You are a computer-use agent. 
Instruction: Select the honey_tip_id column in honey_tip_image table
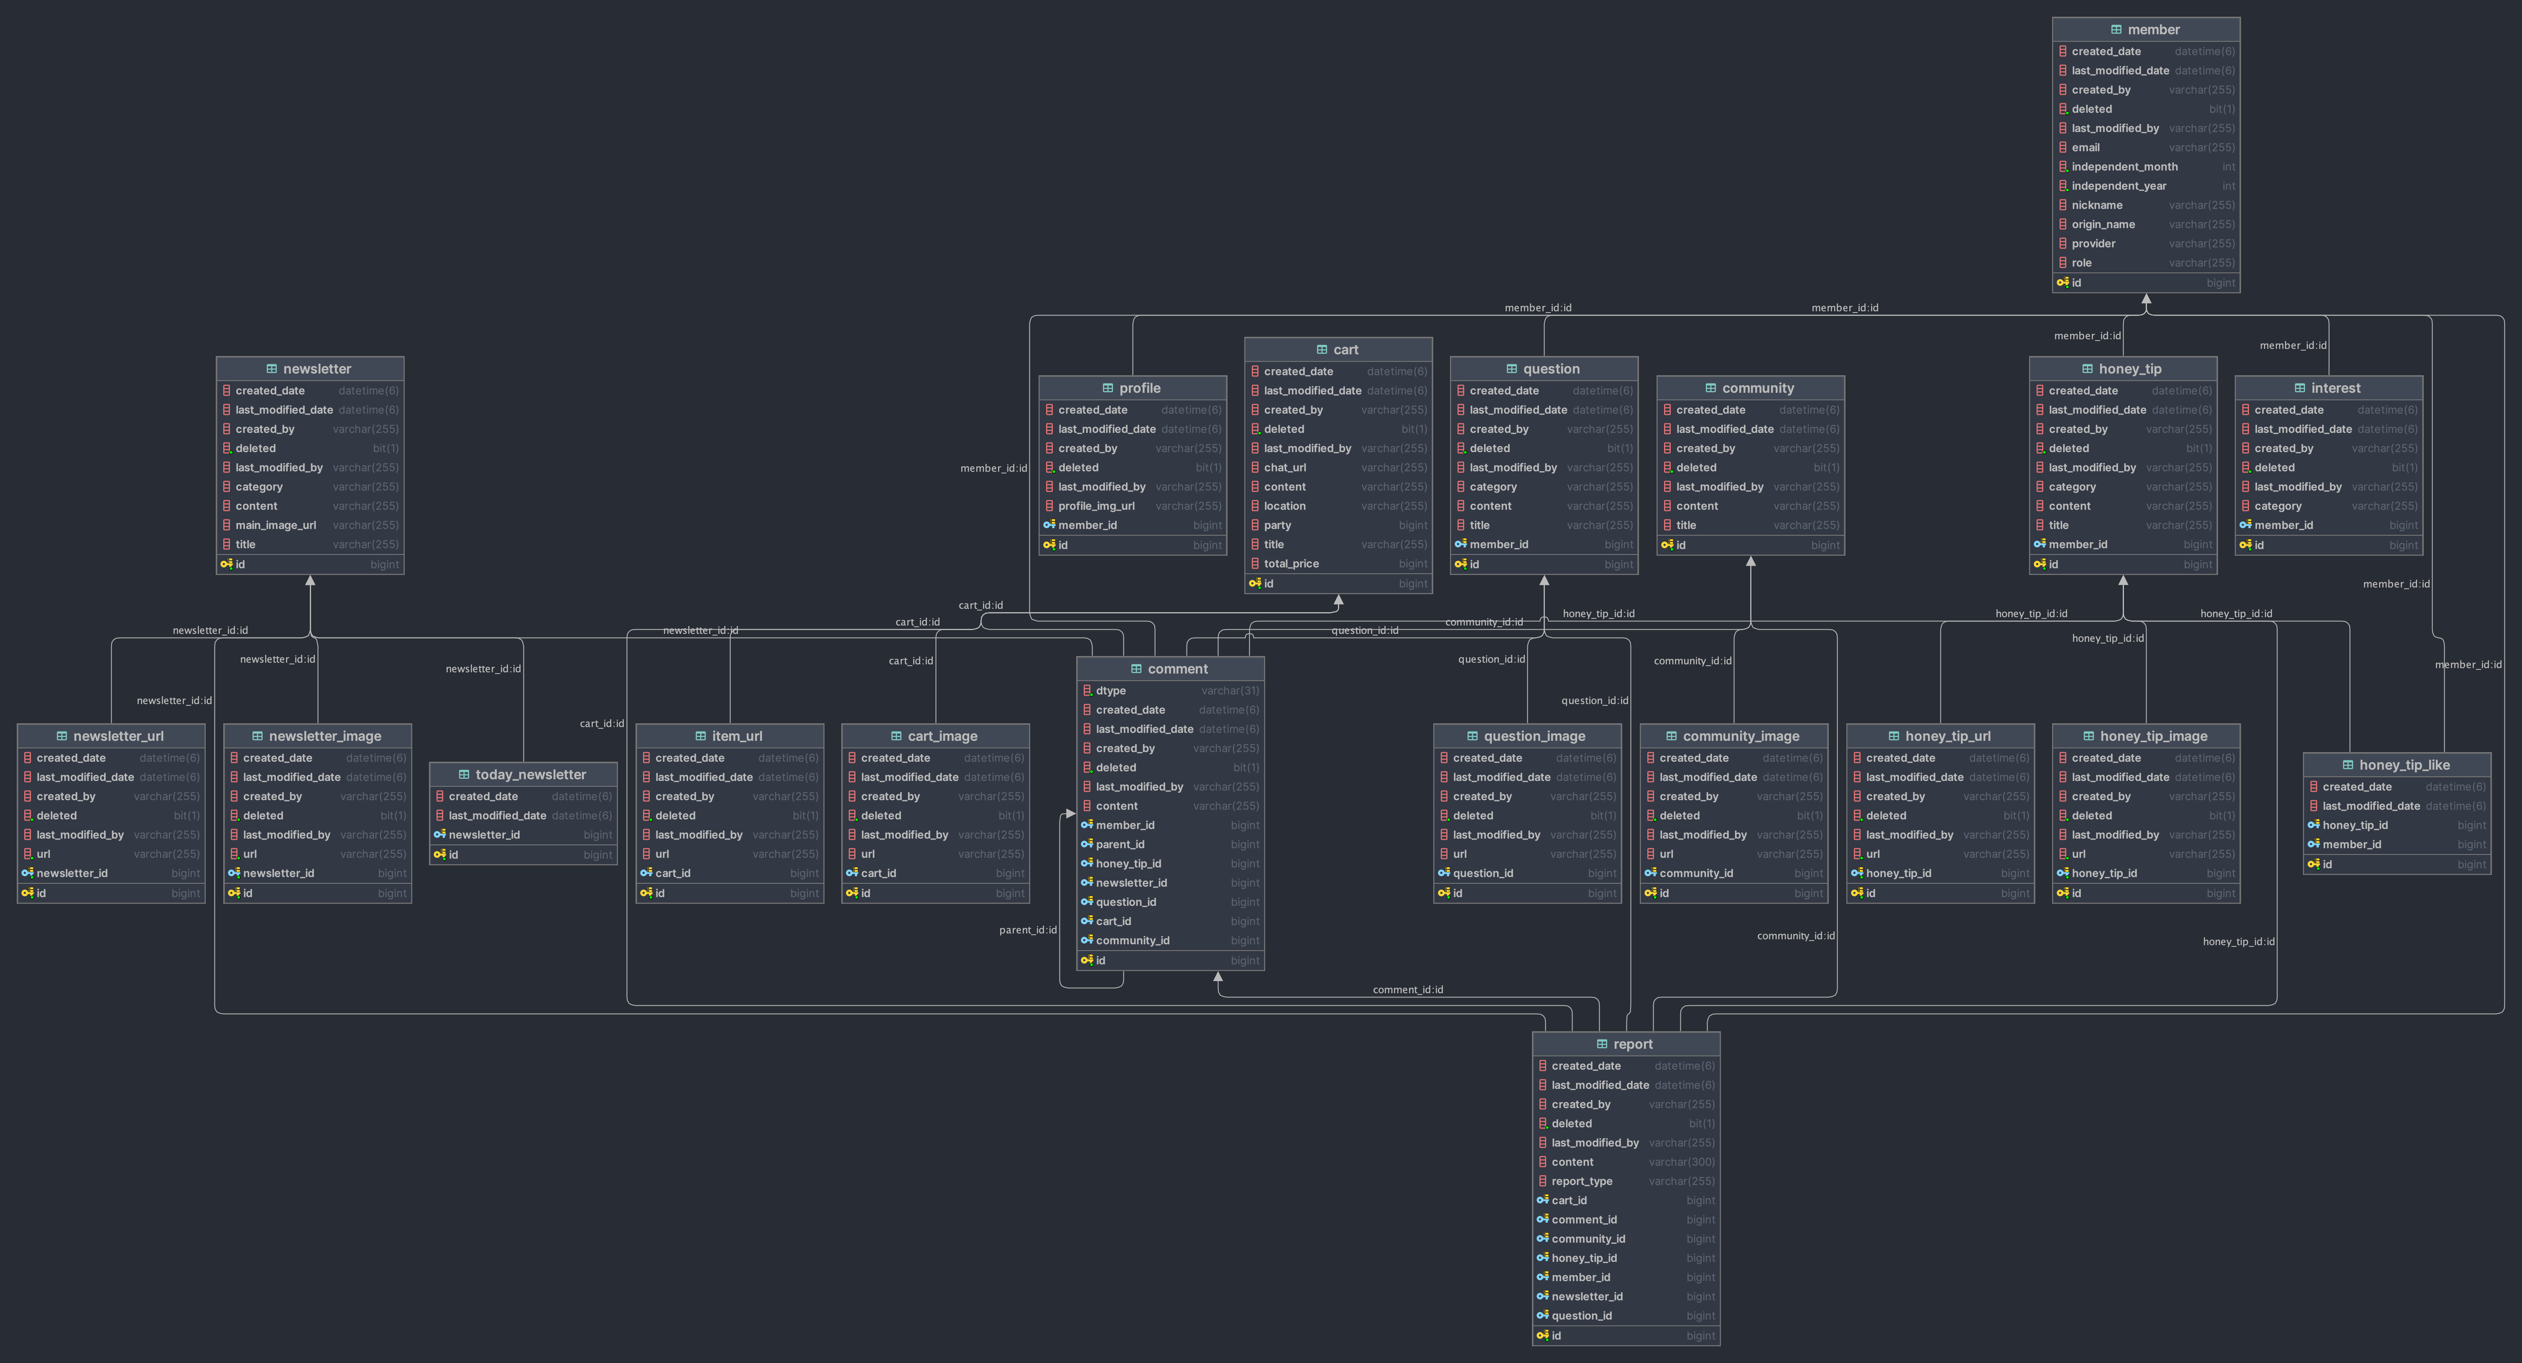click(x=2146, y=874)
